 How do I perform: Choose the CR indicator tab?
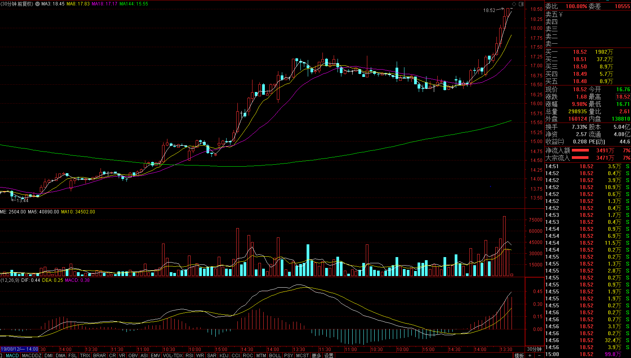113,355
